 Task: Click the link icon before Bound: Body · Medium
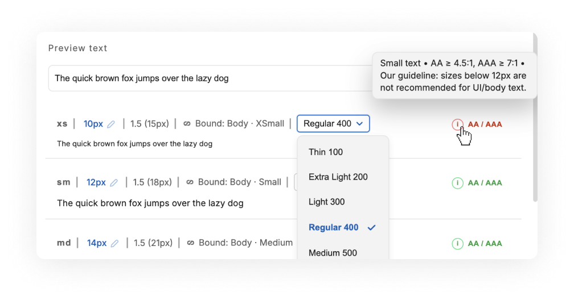coord(190,243)
